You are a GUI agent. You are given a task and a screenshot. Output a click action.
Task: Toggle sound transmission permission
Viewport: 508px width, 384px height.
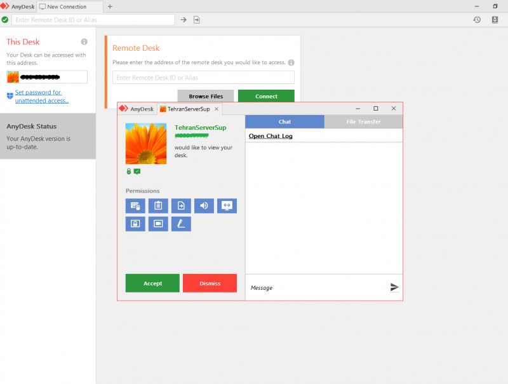pos(204,206)
